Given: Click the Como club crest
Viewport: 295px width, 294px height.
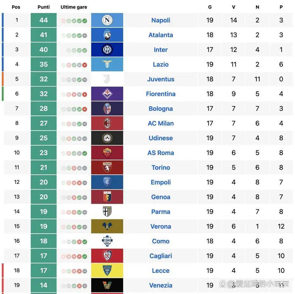Looking at the screenshot, I should pos(107,241).
